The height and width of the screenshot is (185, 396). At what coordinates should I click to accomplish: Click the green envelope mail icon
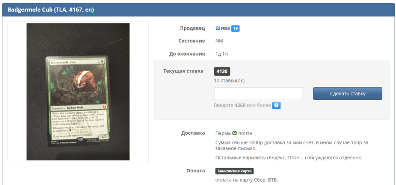(234, 133)
